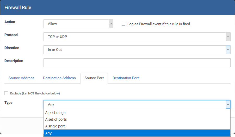Enable Log as Firewall event checkbox
The width and height of the screenshot is (235, 137).
123,24
